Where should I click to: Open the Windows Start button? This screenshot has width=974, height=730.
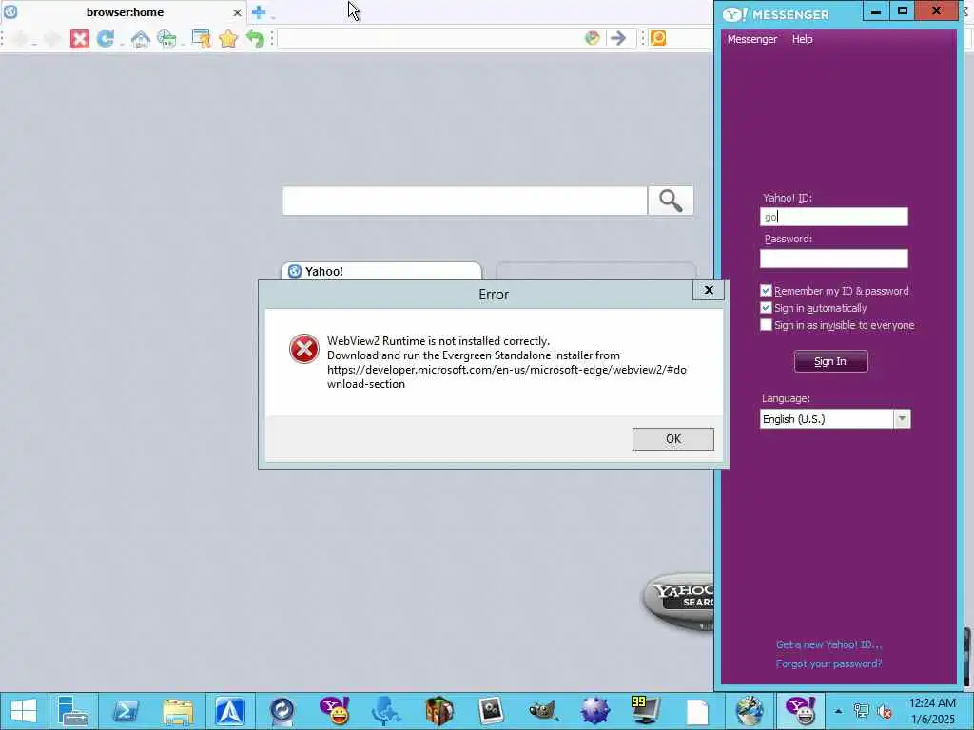pyautogui.click(x=24, y=711)
